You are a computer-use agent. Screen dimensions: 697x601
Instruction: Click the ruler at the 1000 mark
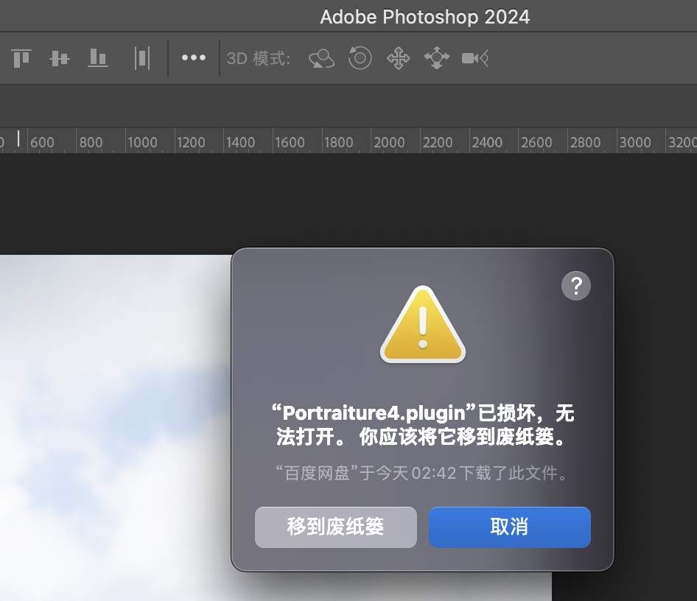pos(141,142)
